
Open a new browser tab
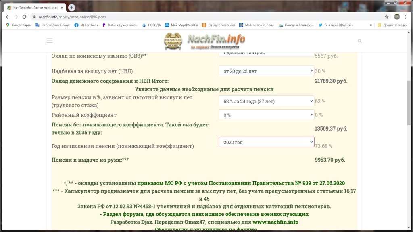coord(72,8)
